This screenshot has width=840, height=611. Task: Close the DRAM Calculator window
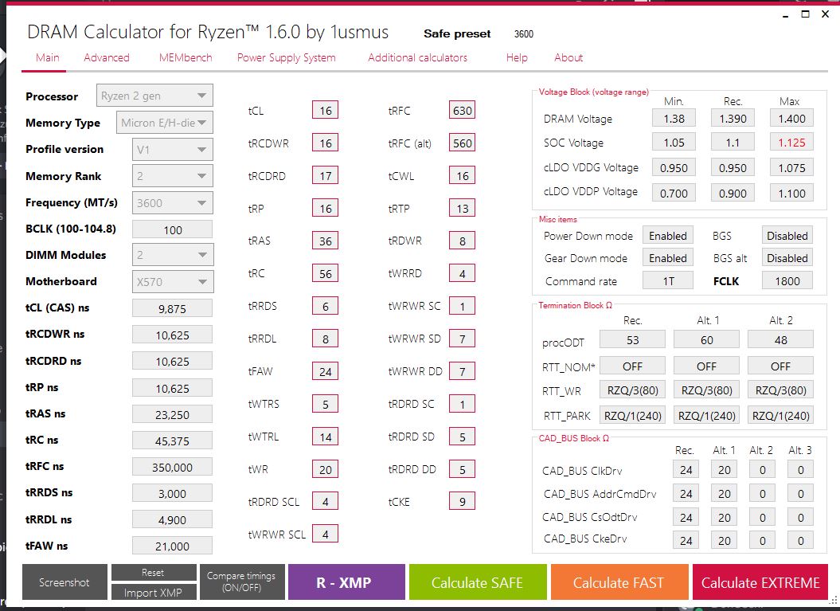pyautogui.click(x=826, y=14)
